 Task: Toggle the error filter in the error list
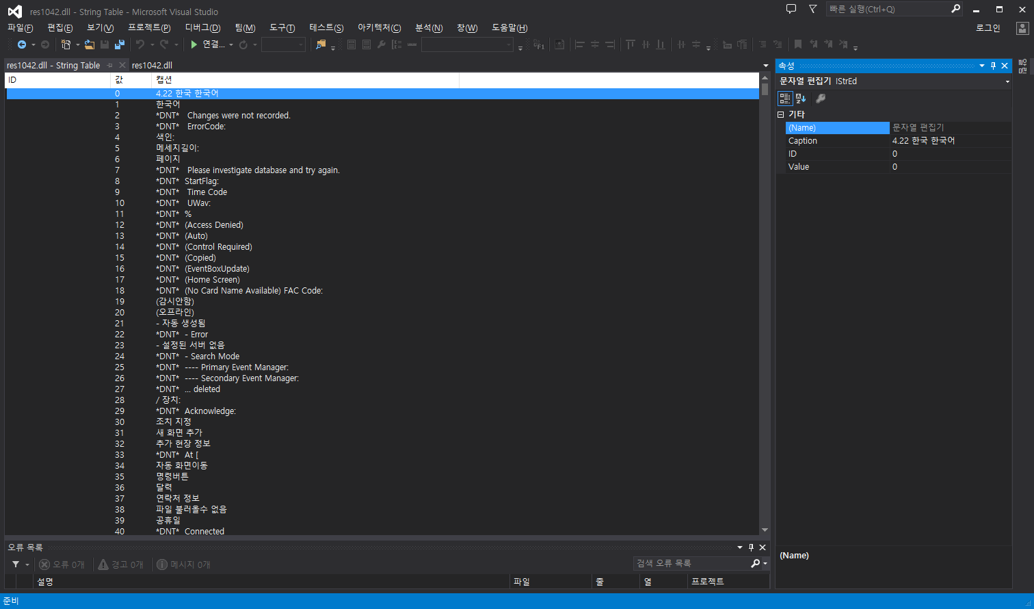(62, 564)
